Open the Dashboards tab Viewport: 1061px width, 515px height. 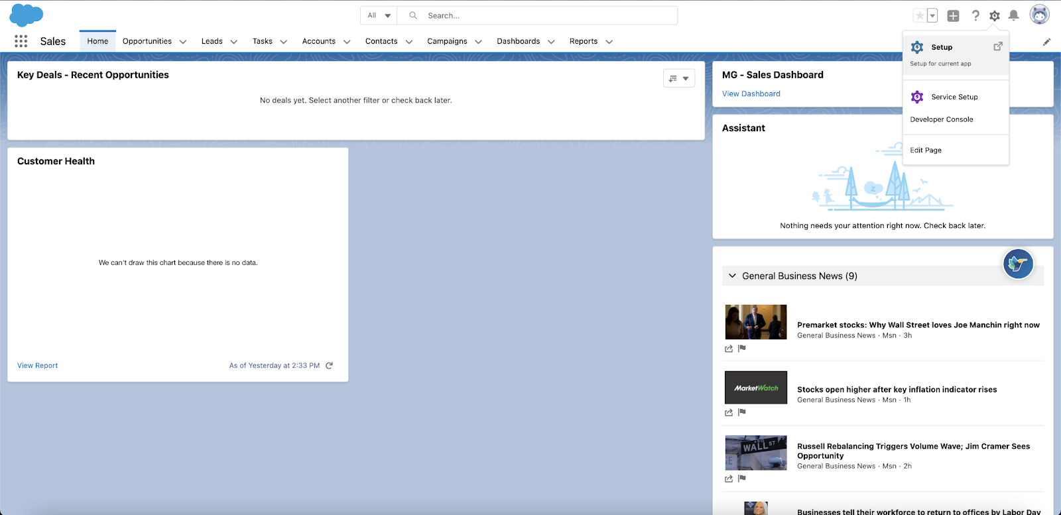point(519,41)
